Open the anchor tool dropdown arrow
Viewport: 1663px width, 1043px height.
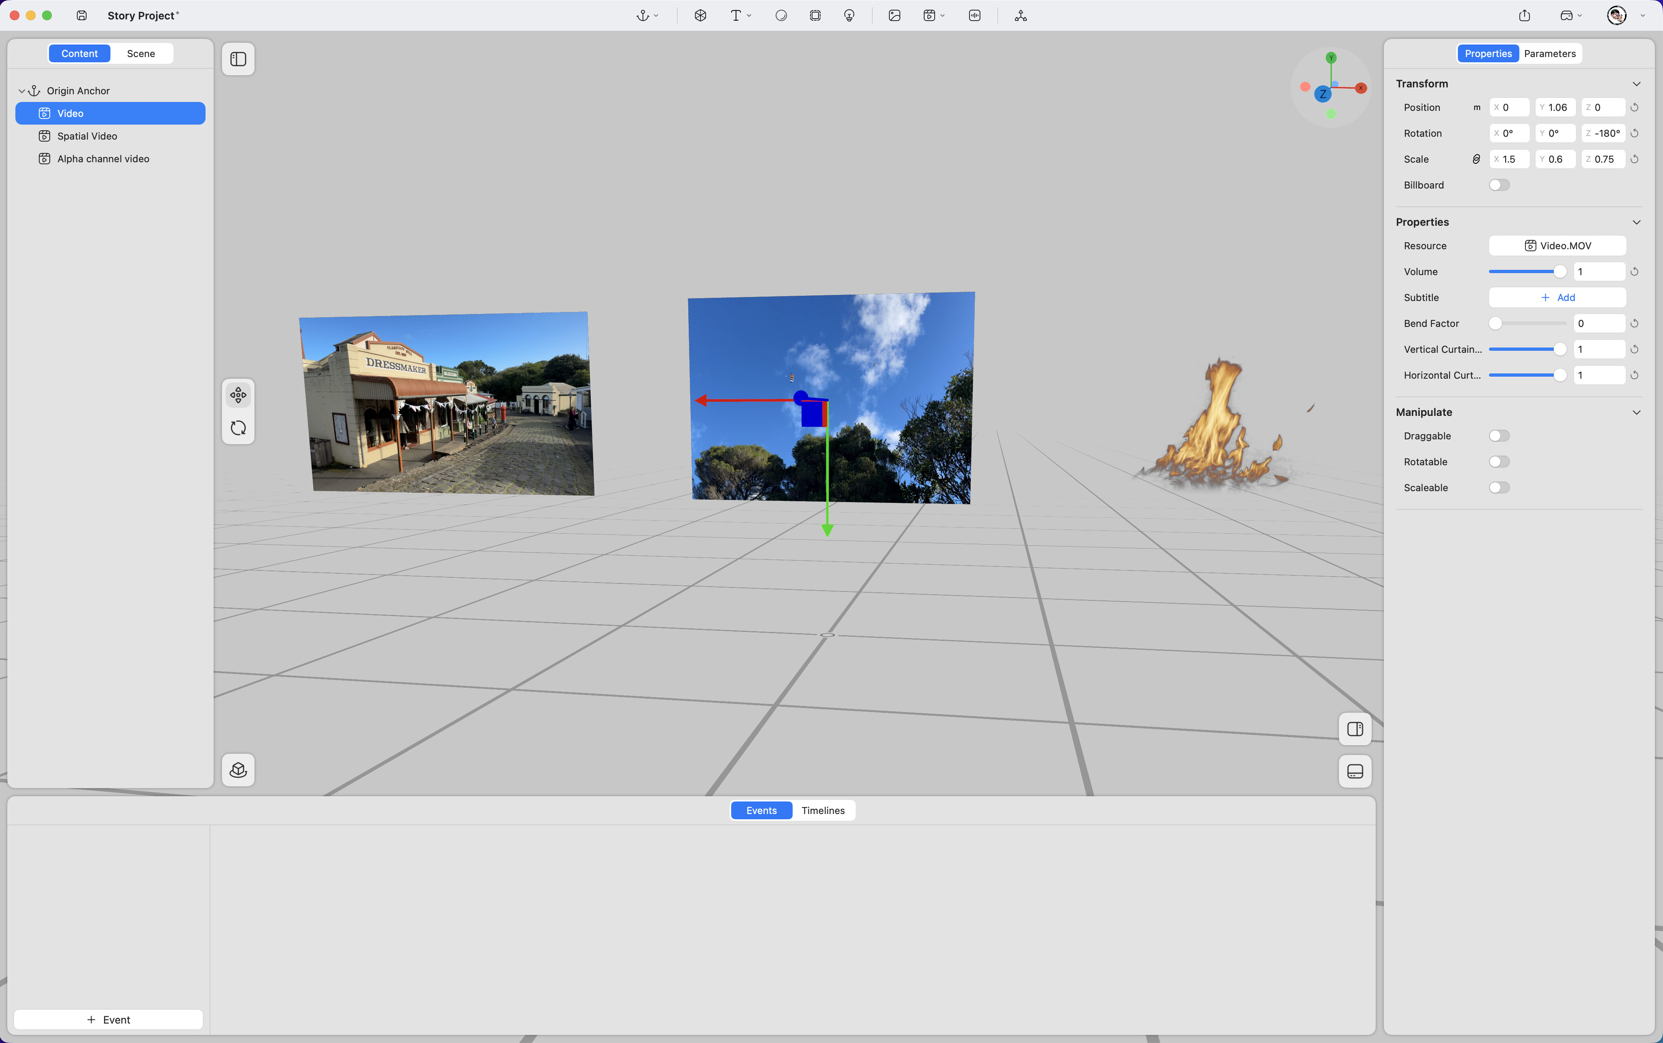[656, 15]
